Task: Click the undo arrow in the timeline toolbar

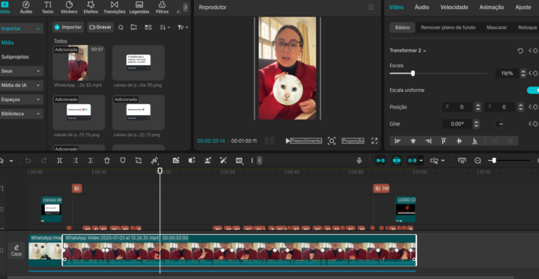Action: point(28,161)
